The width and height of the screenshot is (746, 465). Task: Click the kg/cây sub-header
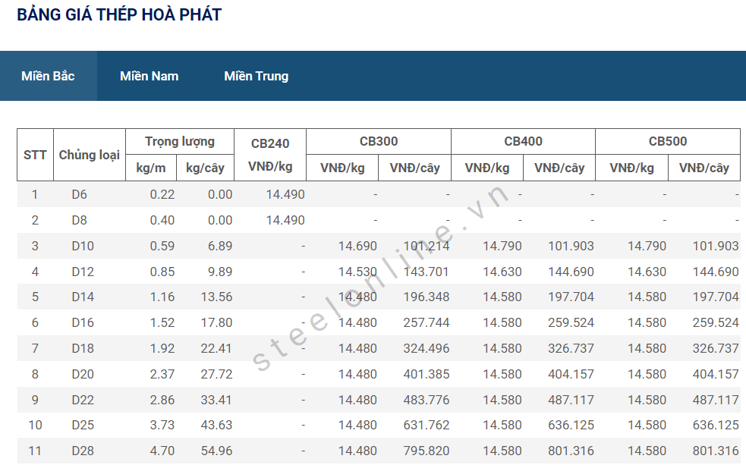pos(205,168)
